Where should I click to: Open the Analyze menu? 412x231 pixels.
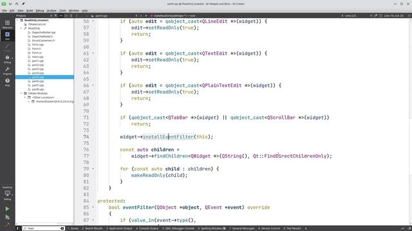click(51, 11)
